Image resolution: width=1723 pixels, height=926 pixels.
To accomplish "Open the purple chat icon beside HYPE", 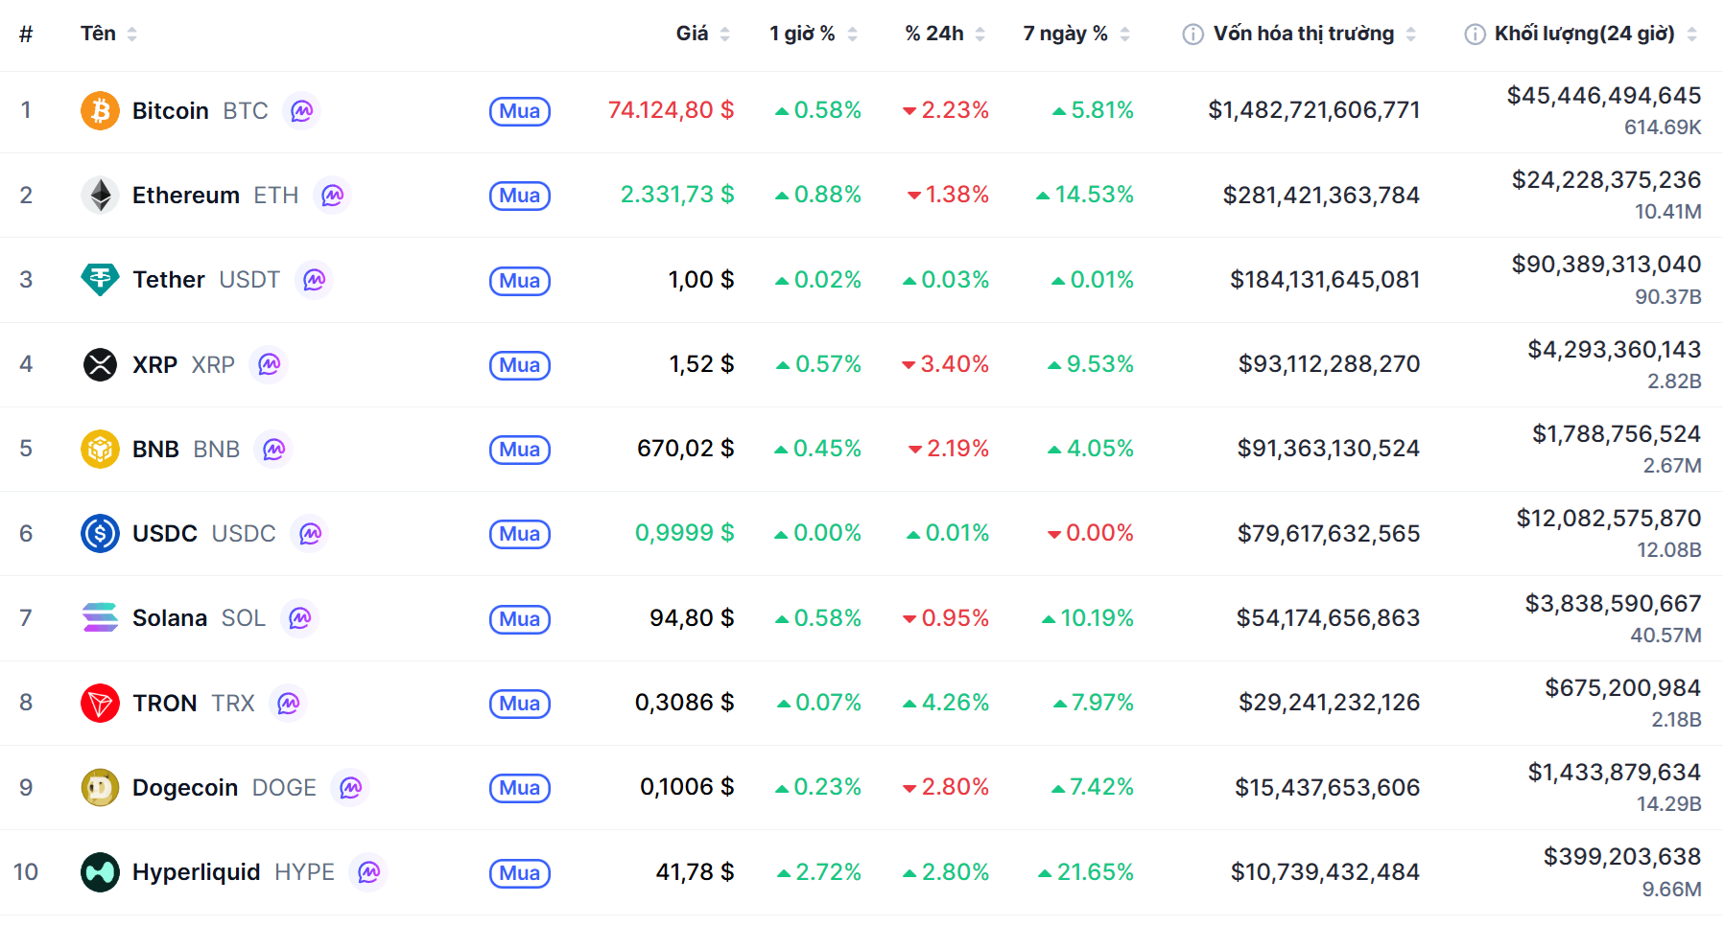I will click(368, 872).
